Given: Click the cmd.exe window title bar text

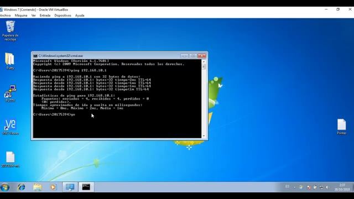Looking at the screenshot, I should [x=60, y=56].
